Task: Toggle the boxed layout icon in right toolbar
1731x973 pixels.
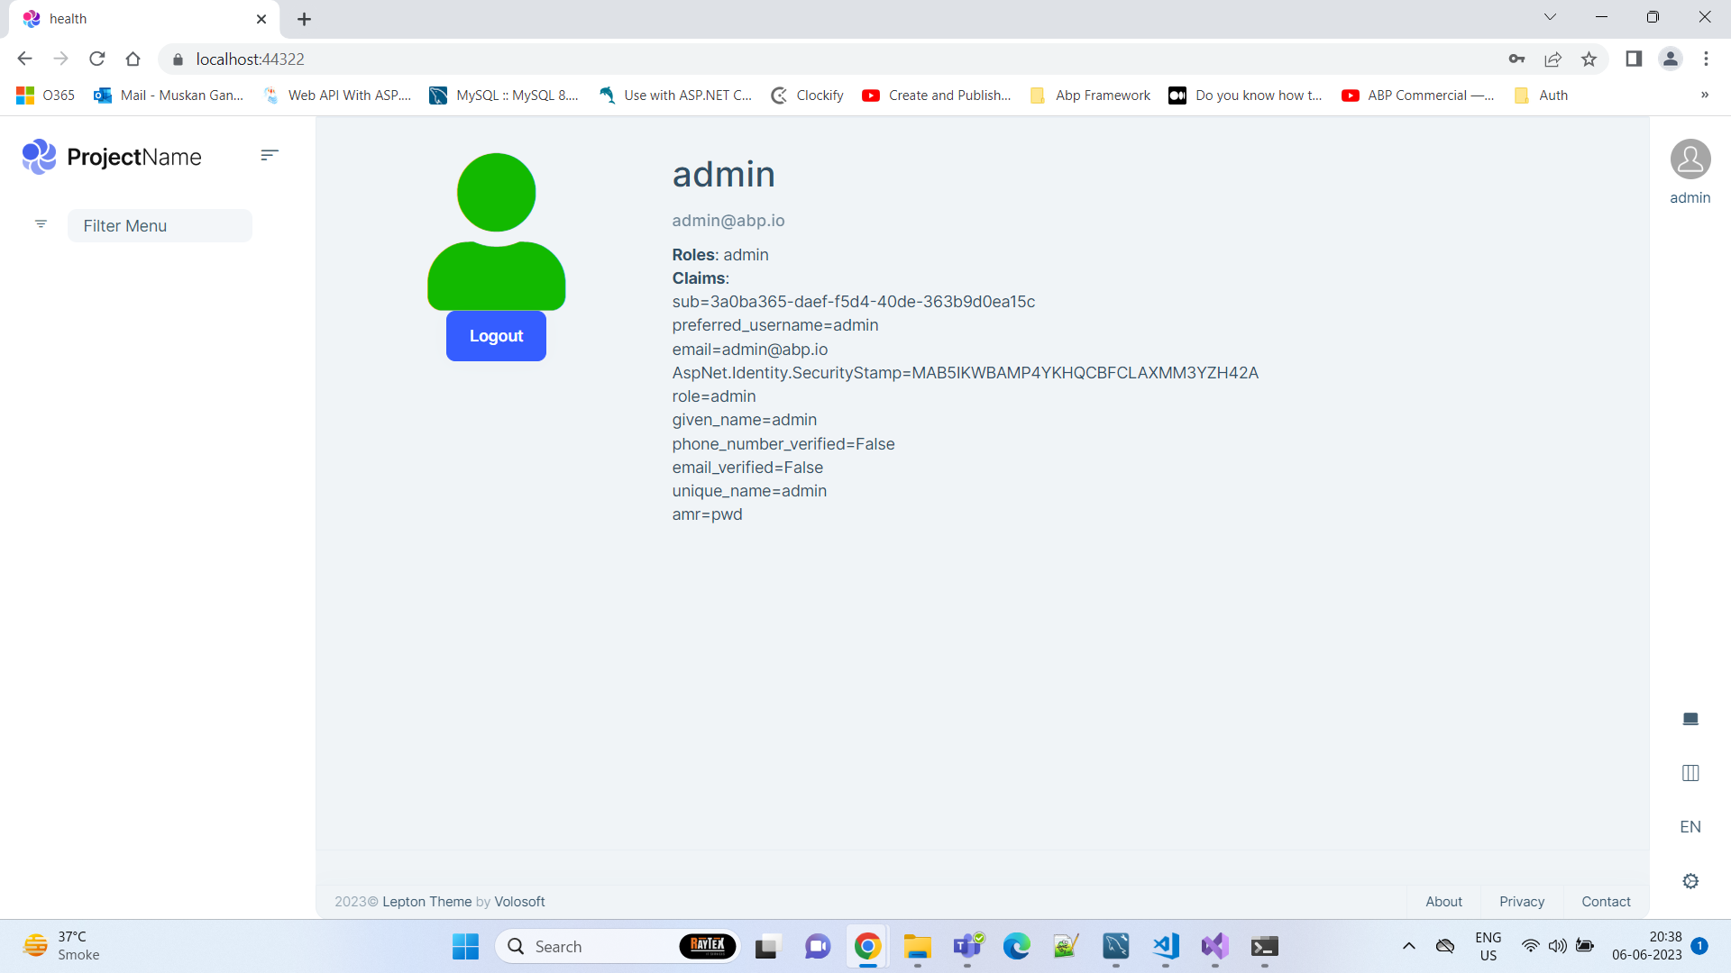Action: click(1690, 773)
